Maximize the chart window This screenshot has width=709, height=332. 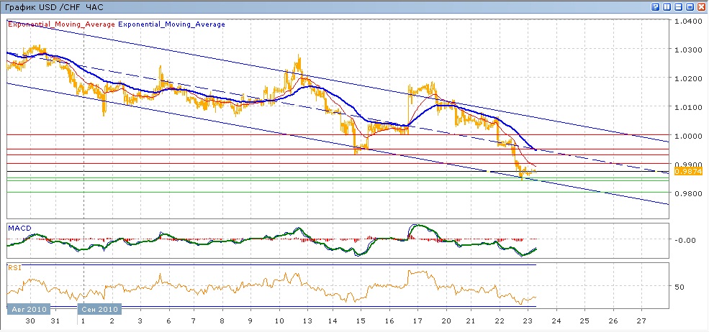689,6
